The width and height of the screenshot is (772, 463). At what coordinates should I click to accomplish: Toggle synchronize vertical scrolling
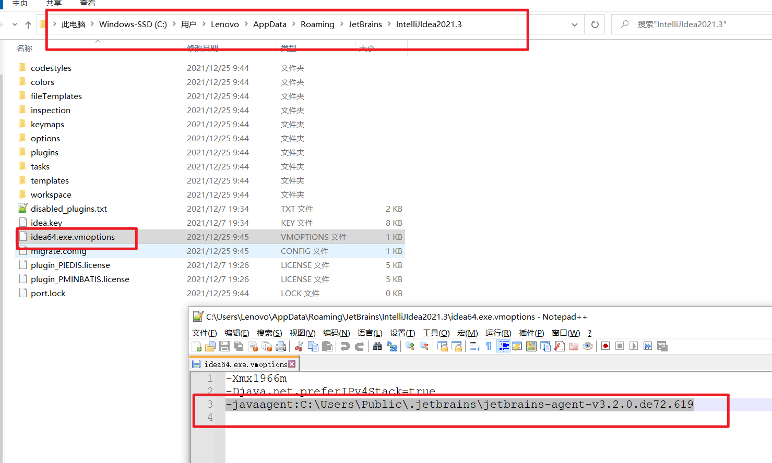442,346
